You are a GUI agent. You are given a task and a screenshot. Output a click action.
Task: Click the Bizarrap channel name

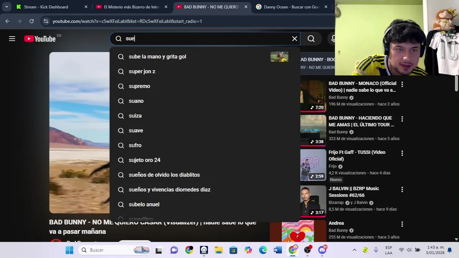coord(336,202)
